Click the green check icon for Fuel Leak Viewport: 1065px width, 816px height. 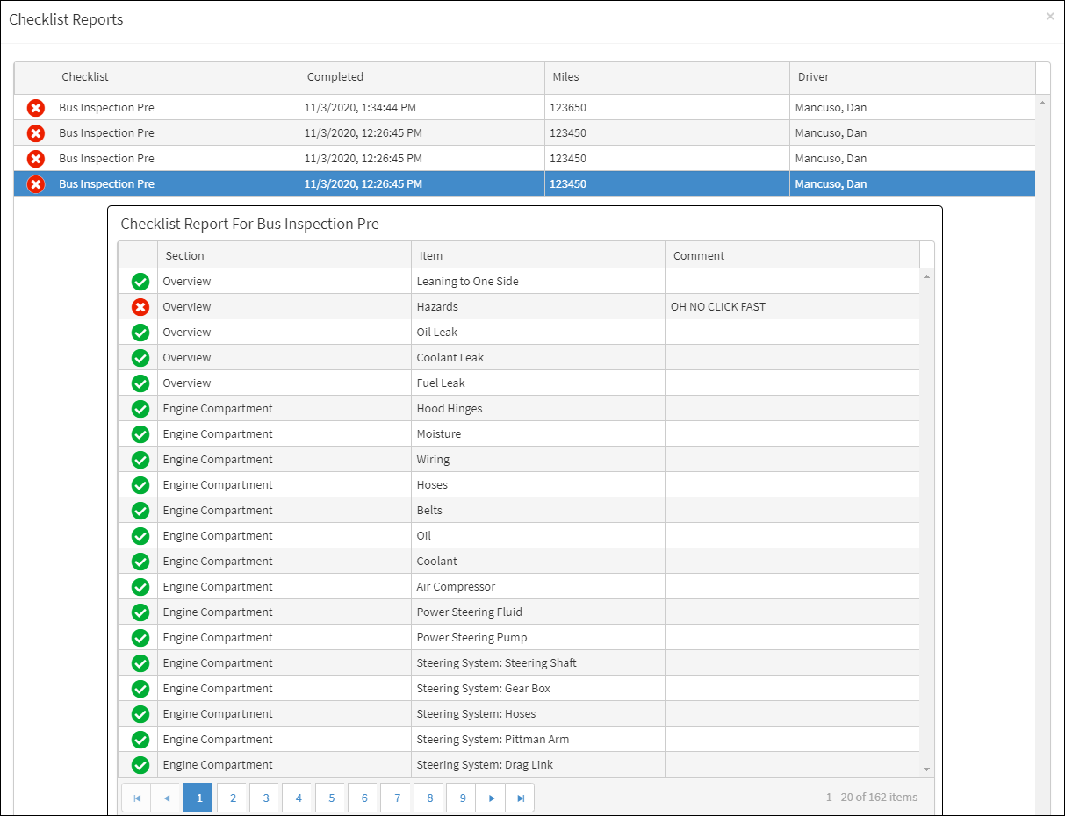(140, 383)
